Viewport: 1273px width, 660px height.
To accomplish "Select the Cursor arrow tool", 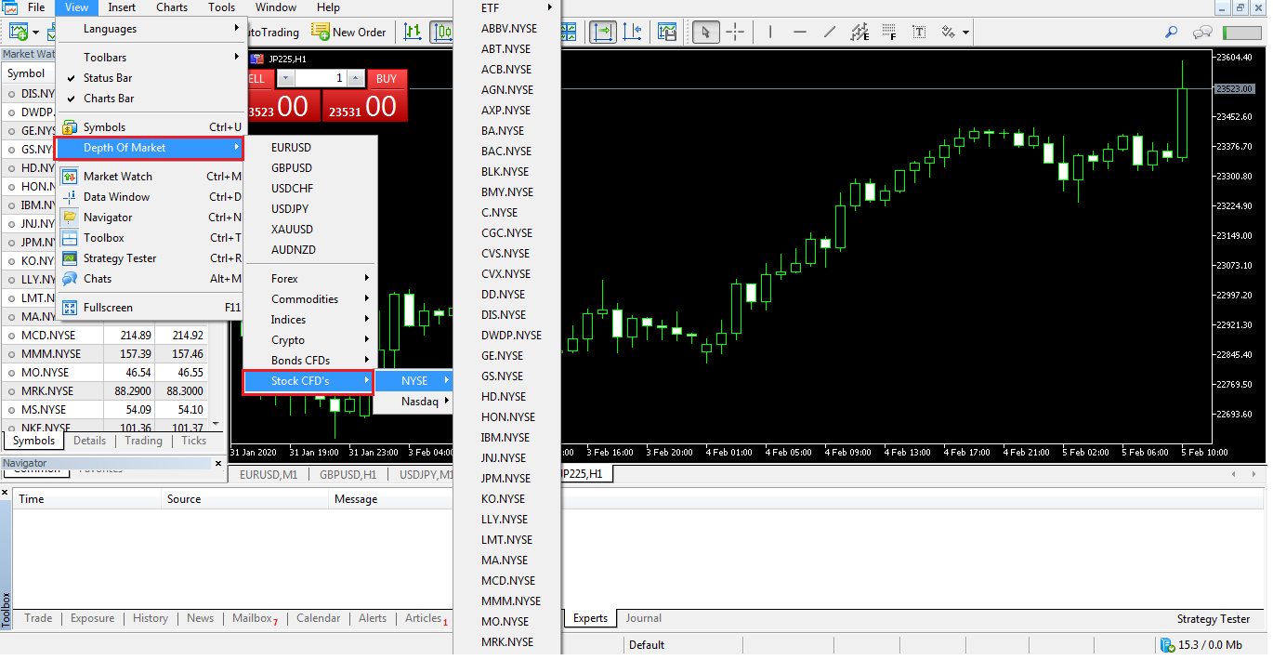I will pyautogui.click(x=706, y=33).
